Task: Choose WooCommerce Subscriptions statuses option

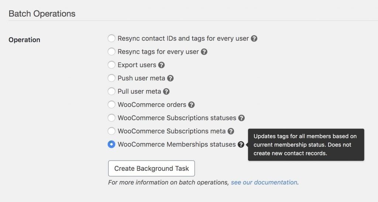Action: 111,118
